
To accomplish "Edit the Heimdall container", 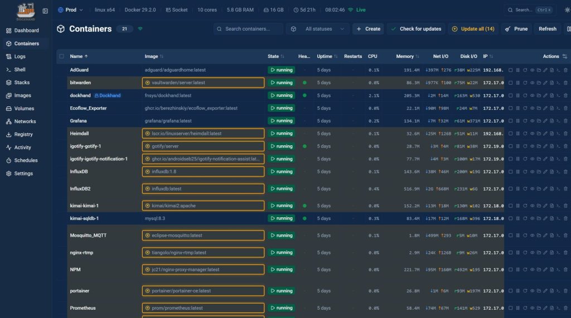I will [545, 134].
